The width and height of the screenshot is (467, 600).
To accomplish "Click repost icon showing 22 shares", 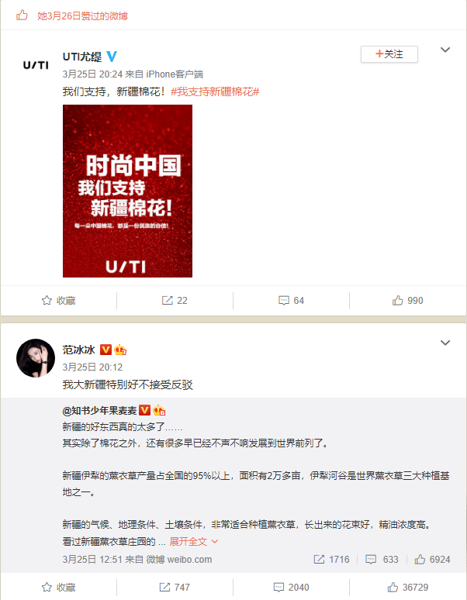I will coord(168,300).
